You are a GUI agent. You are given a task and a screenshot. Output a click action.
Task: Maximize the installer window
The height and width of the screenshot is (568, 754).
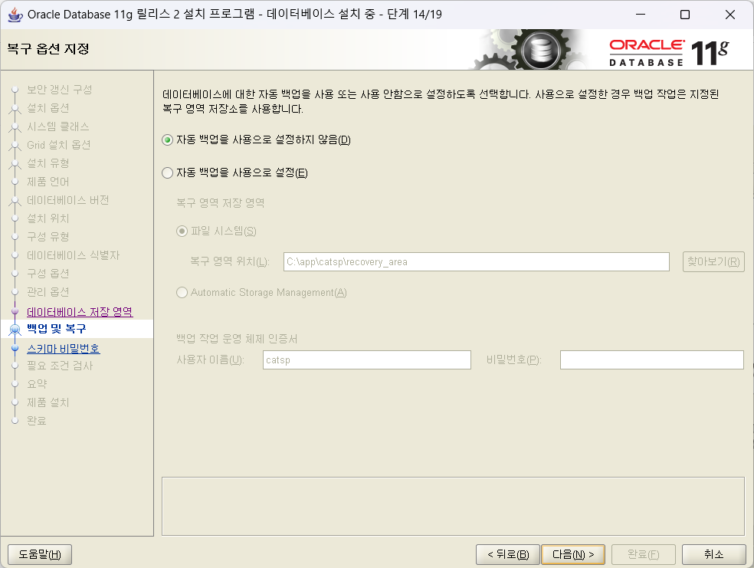[685, 15]
